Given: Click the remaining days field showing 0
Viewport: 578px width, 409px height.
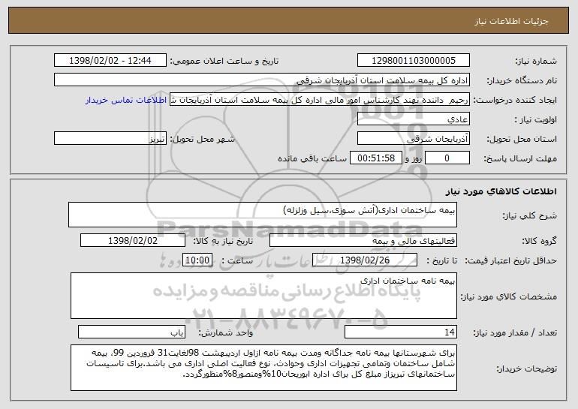Looking at the screenshot, I should [x=447, y=158].
